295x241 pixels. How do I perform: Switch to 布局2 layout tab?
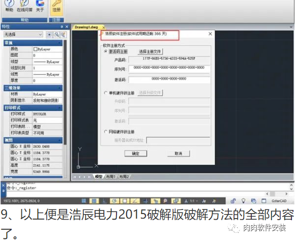(124, 176)
